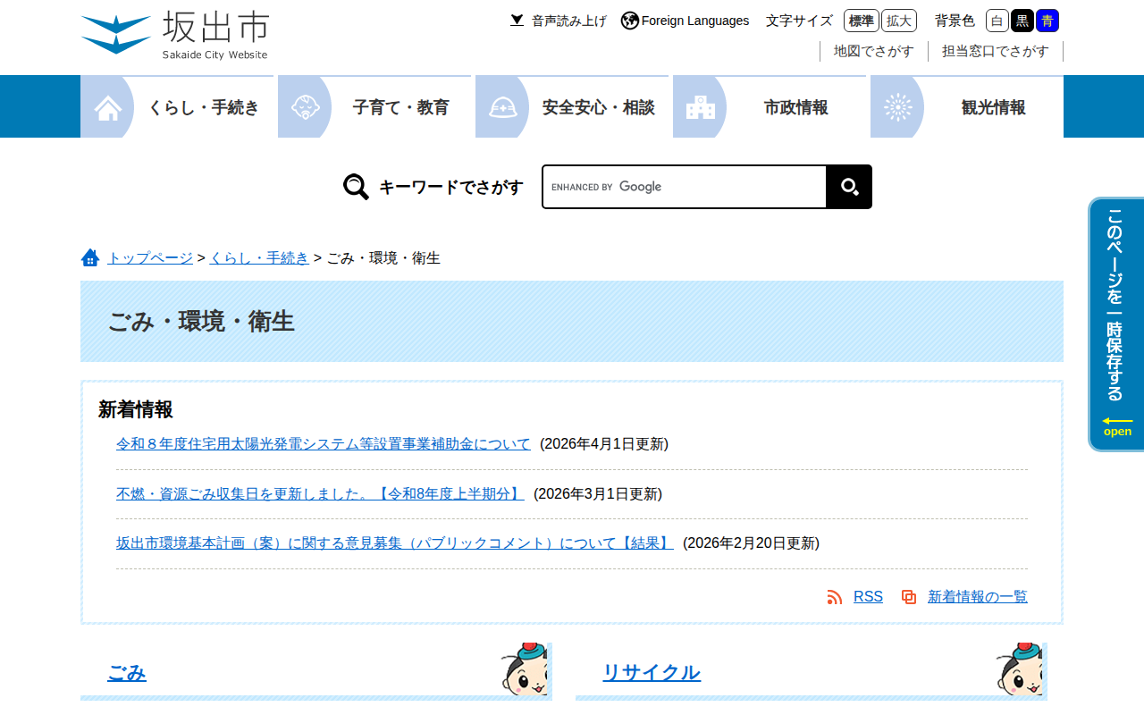The width and height of the screenshot is (1144, 715).
Task: Click the home icon in breadcrumb
Action: tap(90, 258)
